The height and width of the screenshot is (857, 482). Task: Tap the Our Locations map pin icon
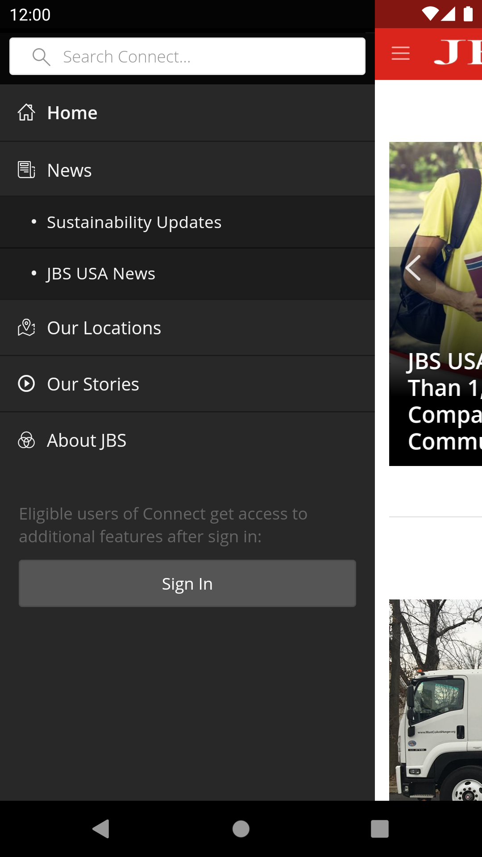[26, 328]
